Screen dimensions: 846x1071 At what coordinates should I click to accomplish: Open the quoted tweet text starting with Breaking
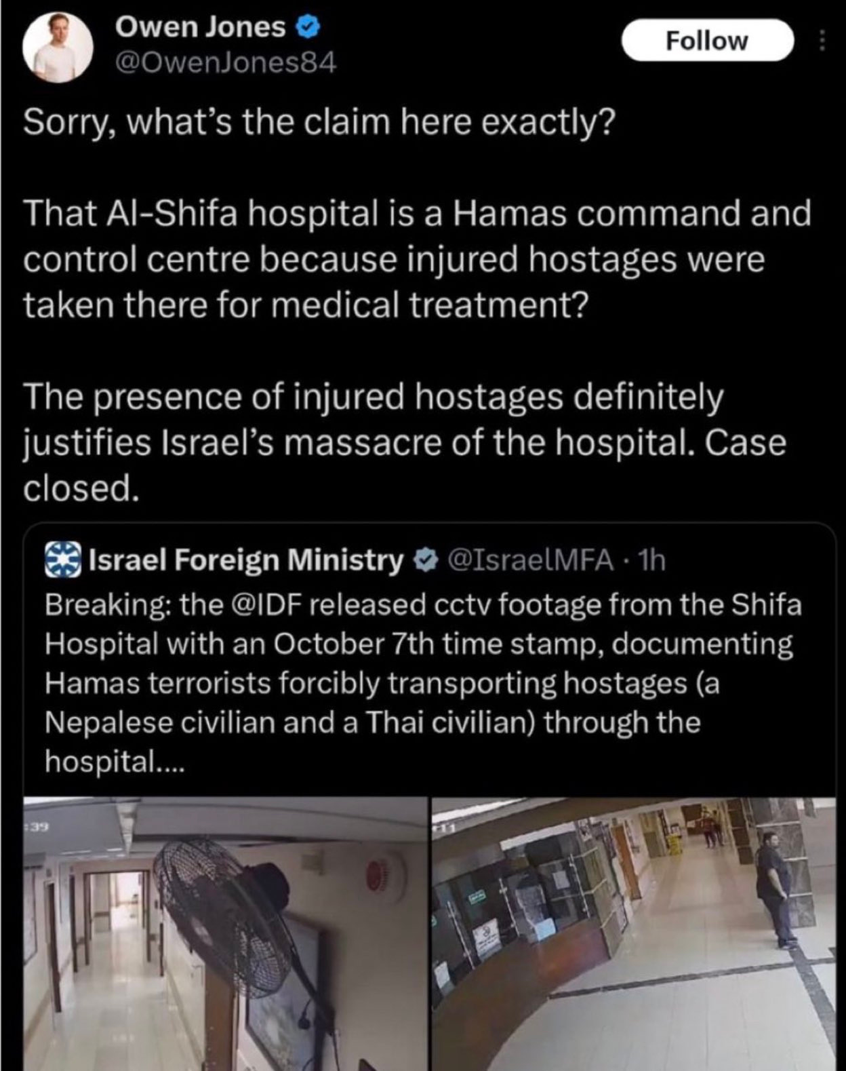(424, 682)
